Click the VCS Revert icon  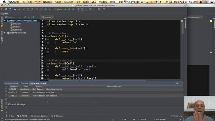tap(94, 9)
